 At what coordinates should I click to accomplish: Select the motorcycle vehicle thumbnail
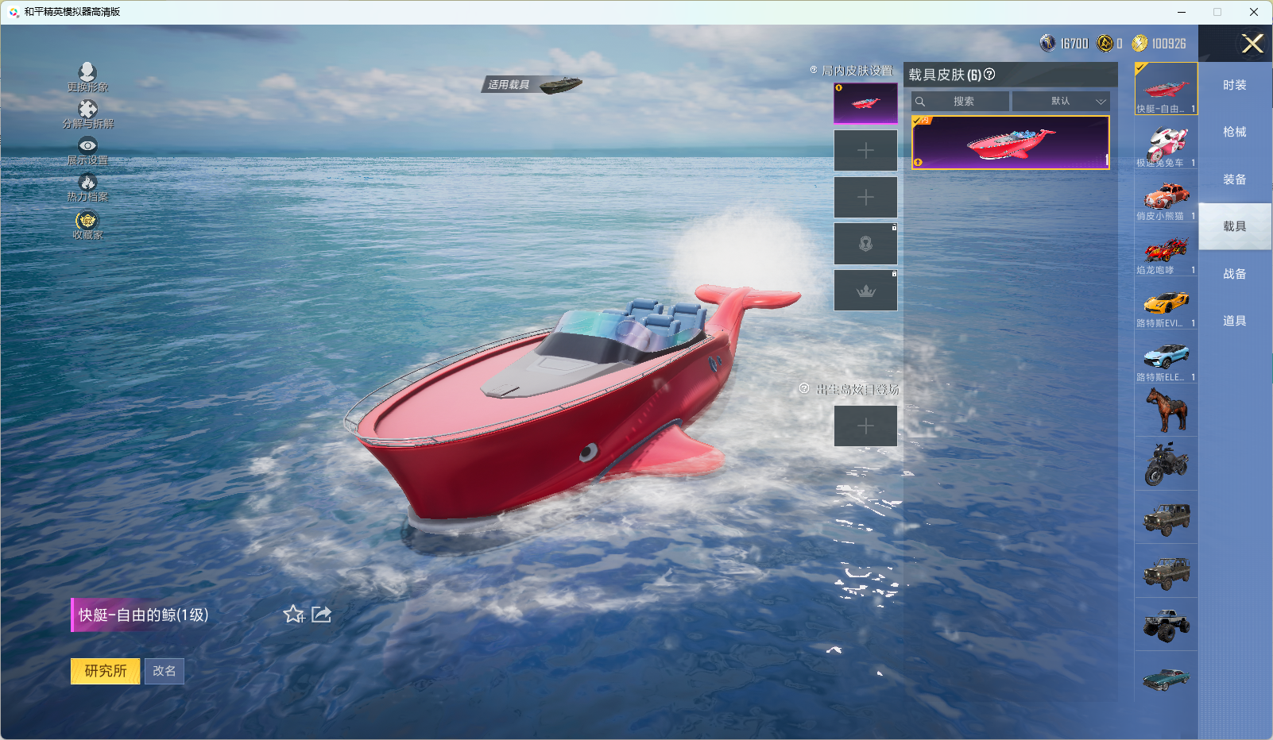click(x=1166, y=464)
